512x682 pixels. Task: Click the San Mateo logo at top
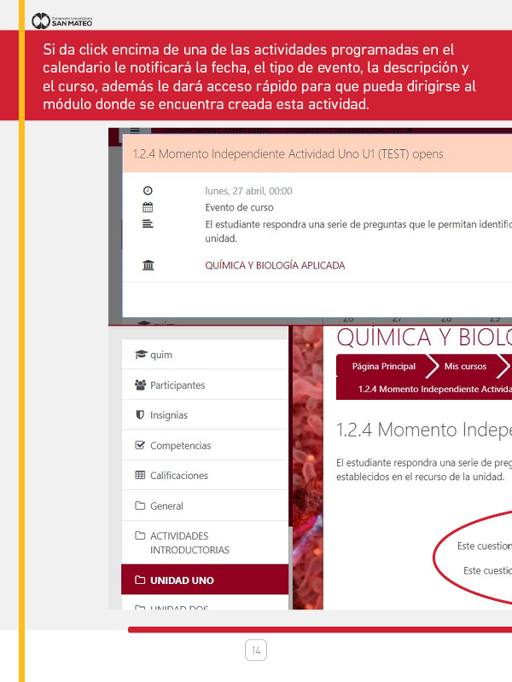(x=61, y=20)
